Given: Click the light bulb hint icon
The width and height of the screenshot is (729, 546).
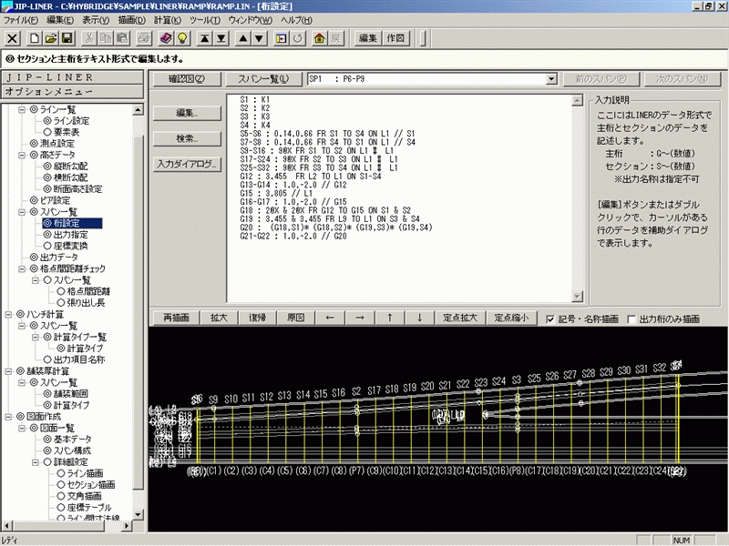Looking at the screenshot, I should (x=182, y=38).
